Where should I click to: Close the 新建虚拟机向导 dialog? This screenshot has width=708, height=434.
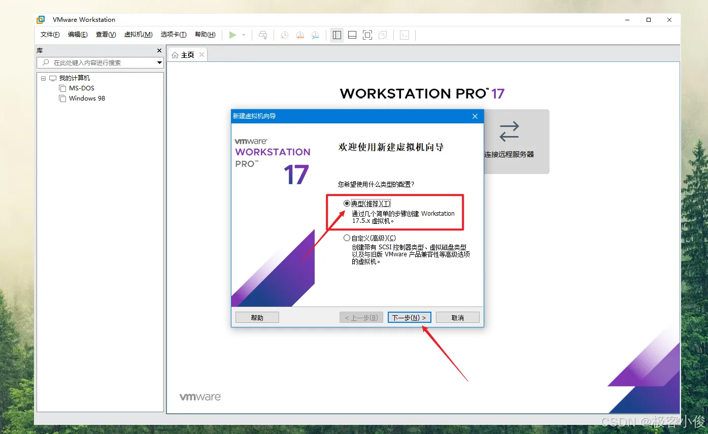point(475,116)
